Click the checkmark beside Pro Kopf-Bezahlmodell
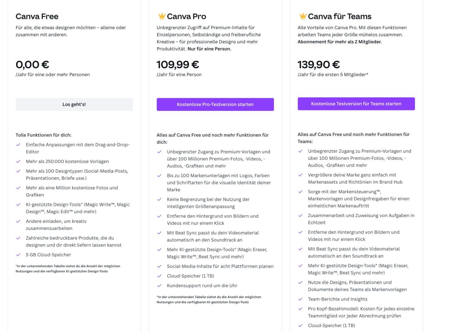The height and width of the screenshot is (332, 461). tap(300, 309)
